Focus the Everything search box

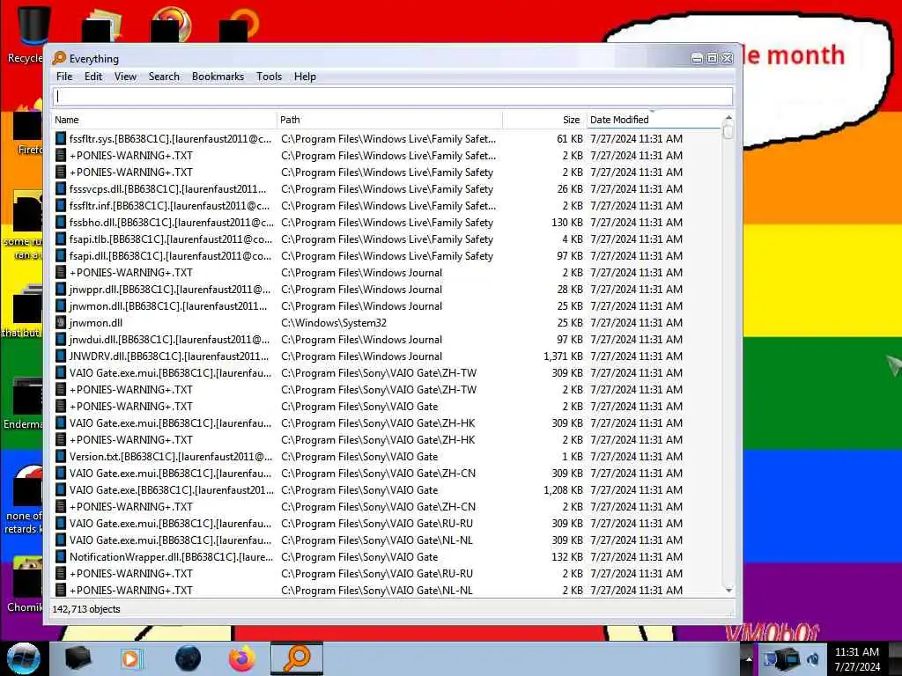(393, 97)
